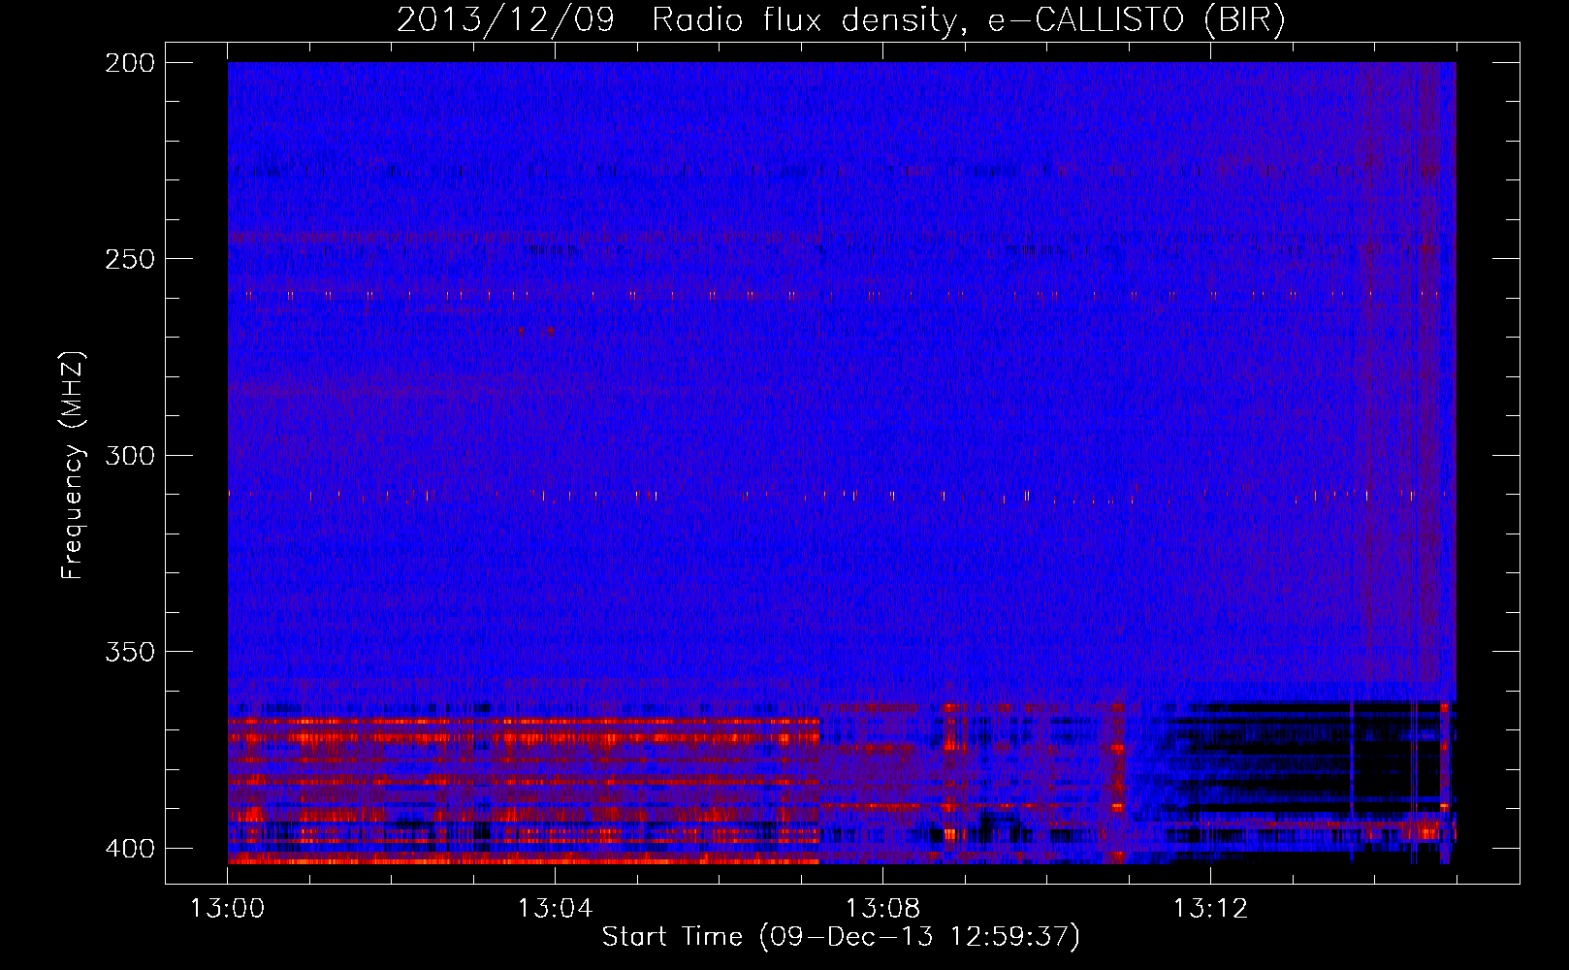Click the '300' frequency tick label
Image resolution: width=1569 pixels, height=970 pixels.
pos(129,455)
